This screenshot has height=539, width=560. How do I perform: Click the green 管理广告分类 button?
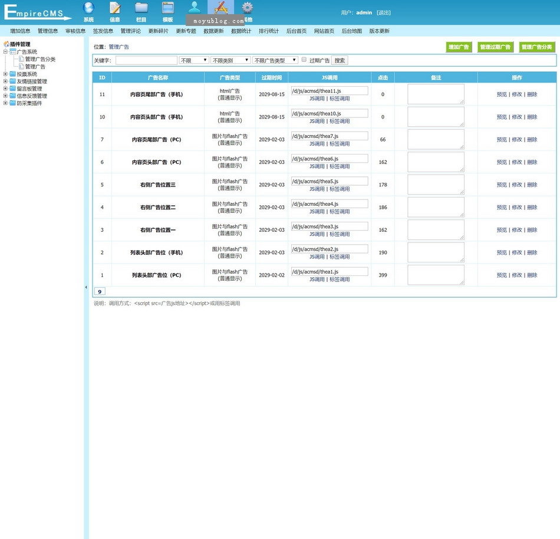pos(537,47)
